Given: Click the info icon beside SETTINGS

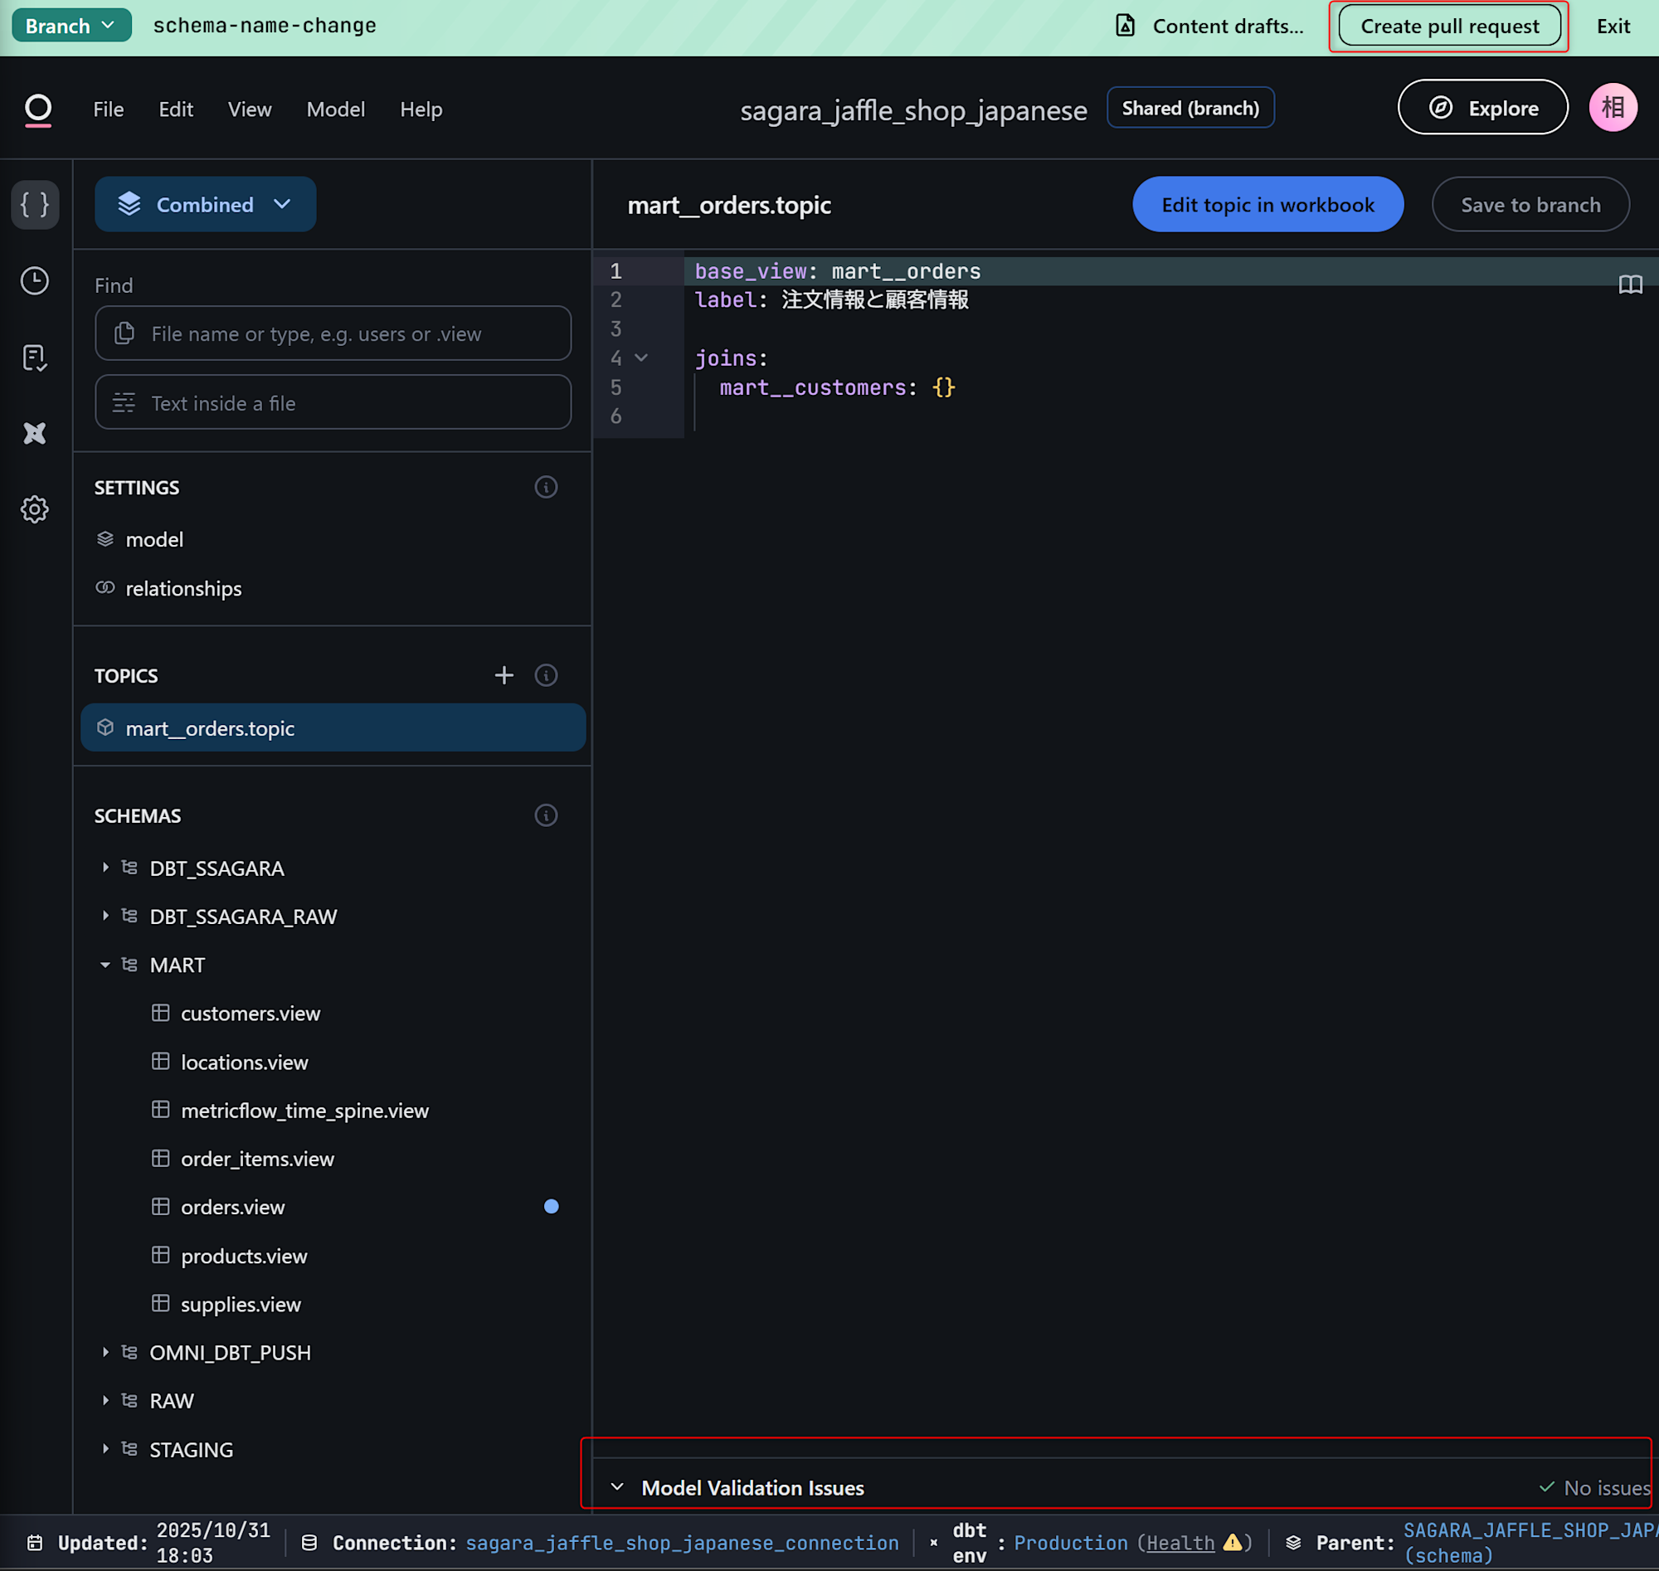Looking at the screenshot, I should point(546,488).
